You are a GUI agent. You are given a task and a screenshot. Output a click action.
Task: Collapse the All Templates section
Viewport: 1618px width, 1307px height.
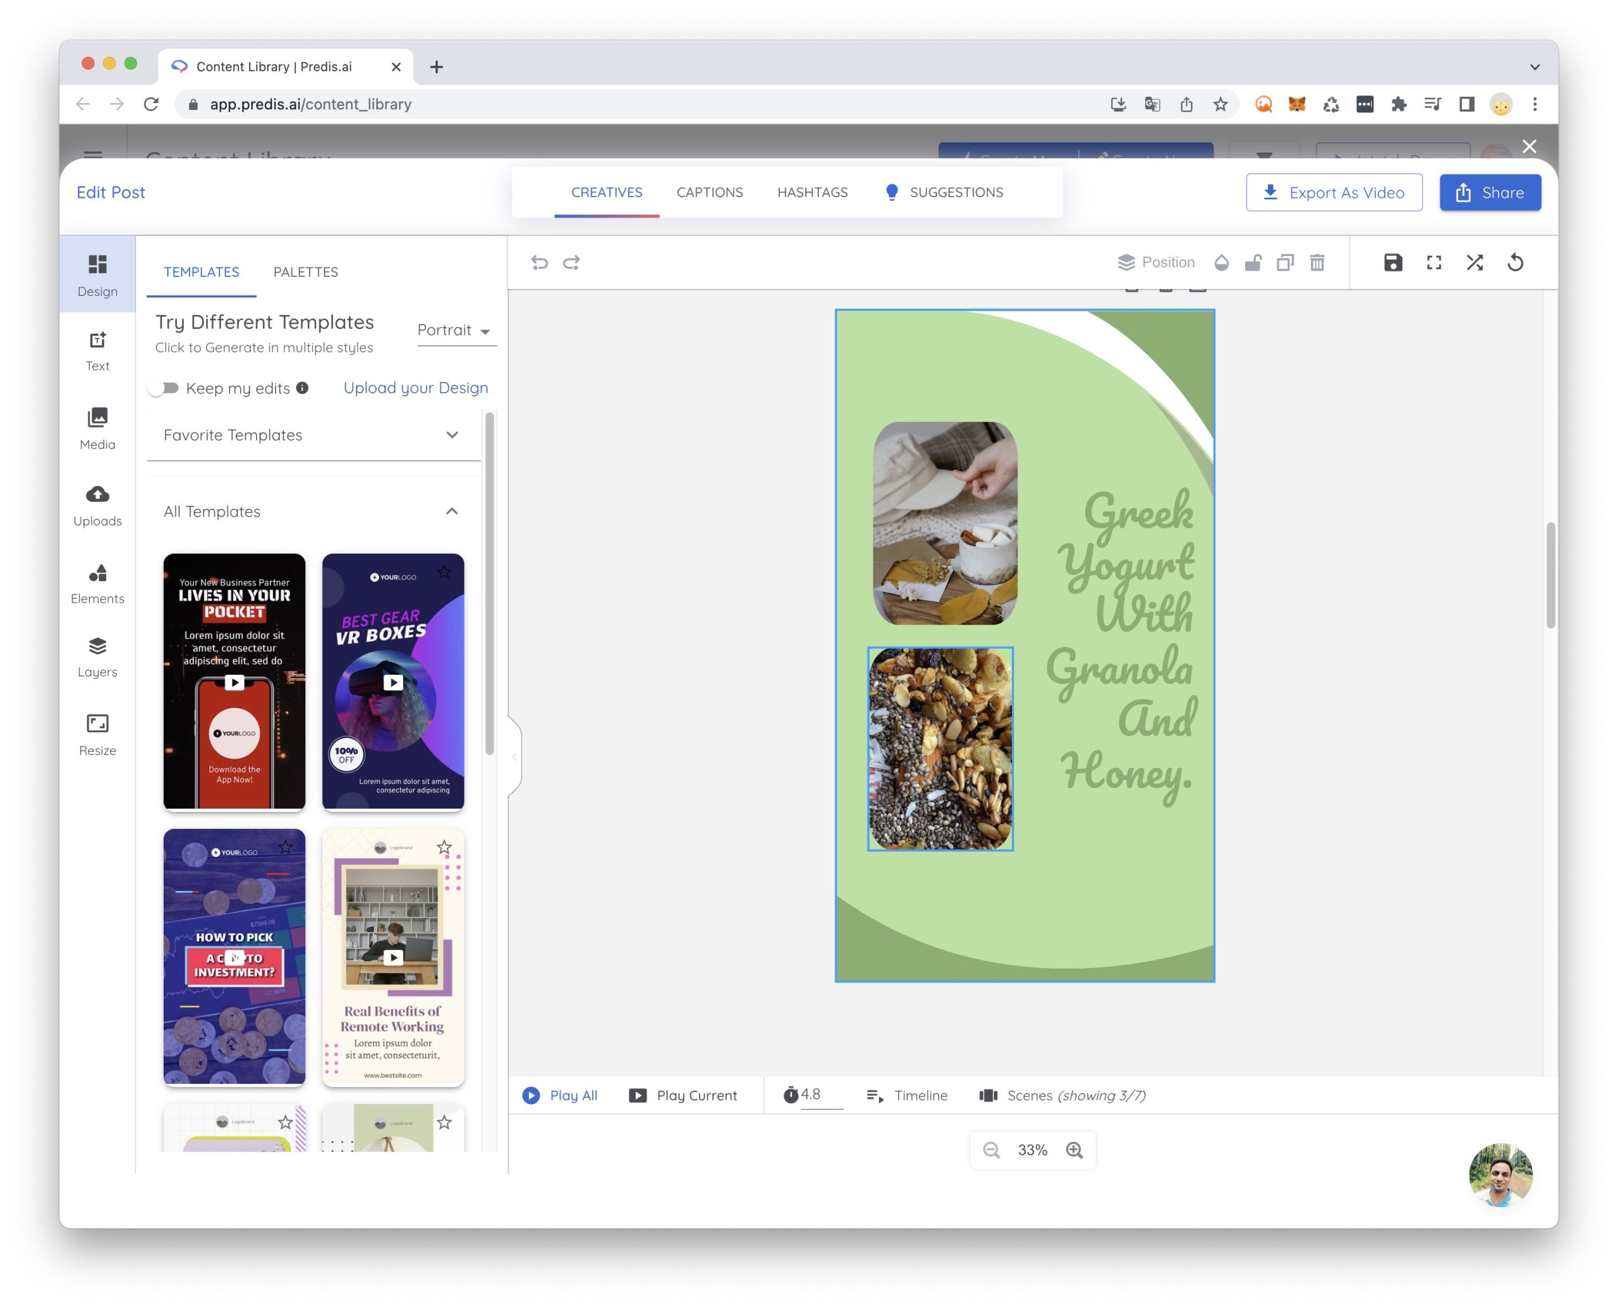click(451, 511)
